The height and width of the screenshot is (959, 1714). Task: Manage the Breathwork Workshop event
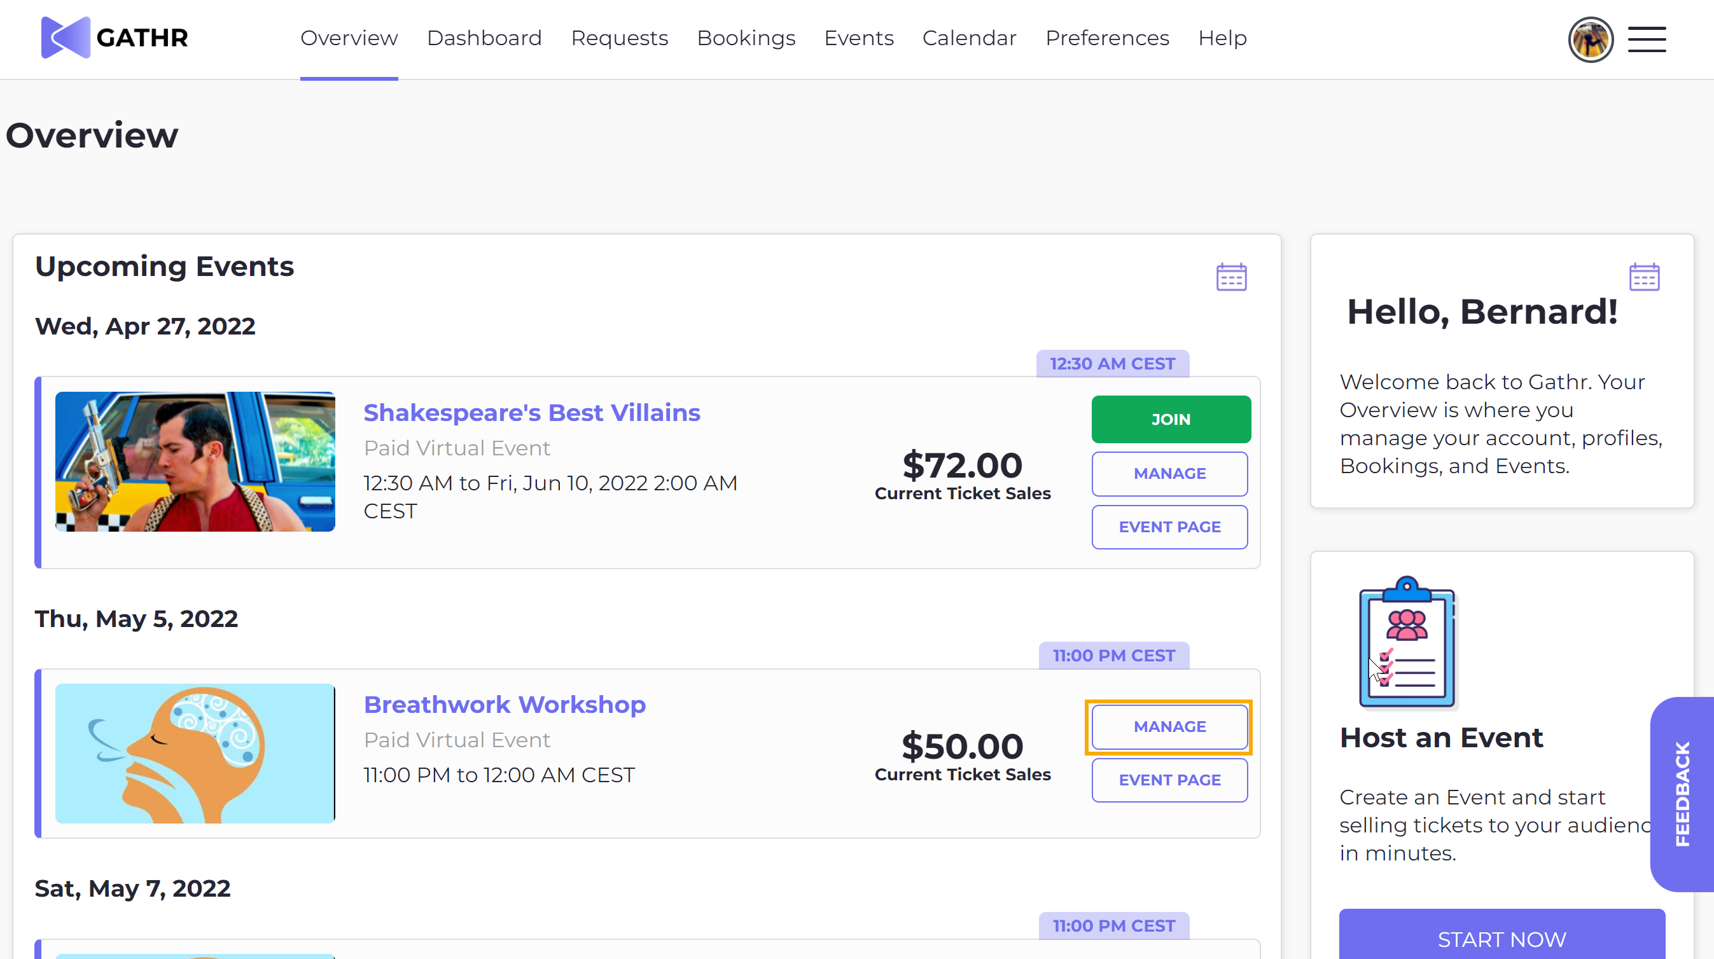pyautogui.click(x=1169, y=726)
